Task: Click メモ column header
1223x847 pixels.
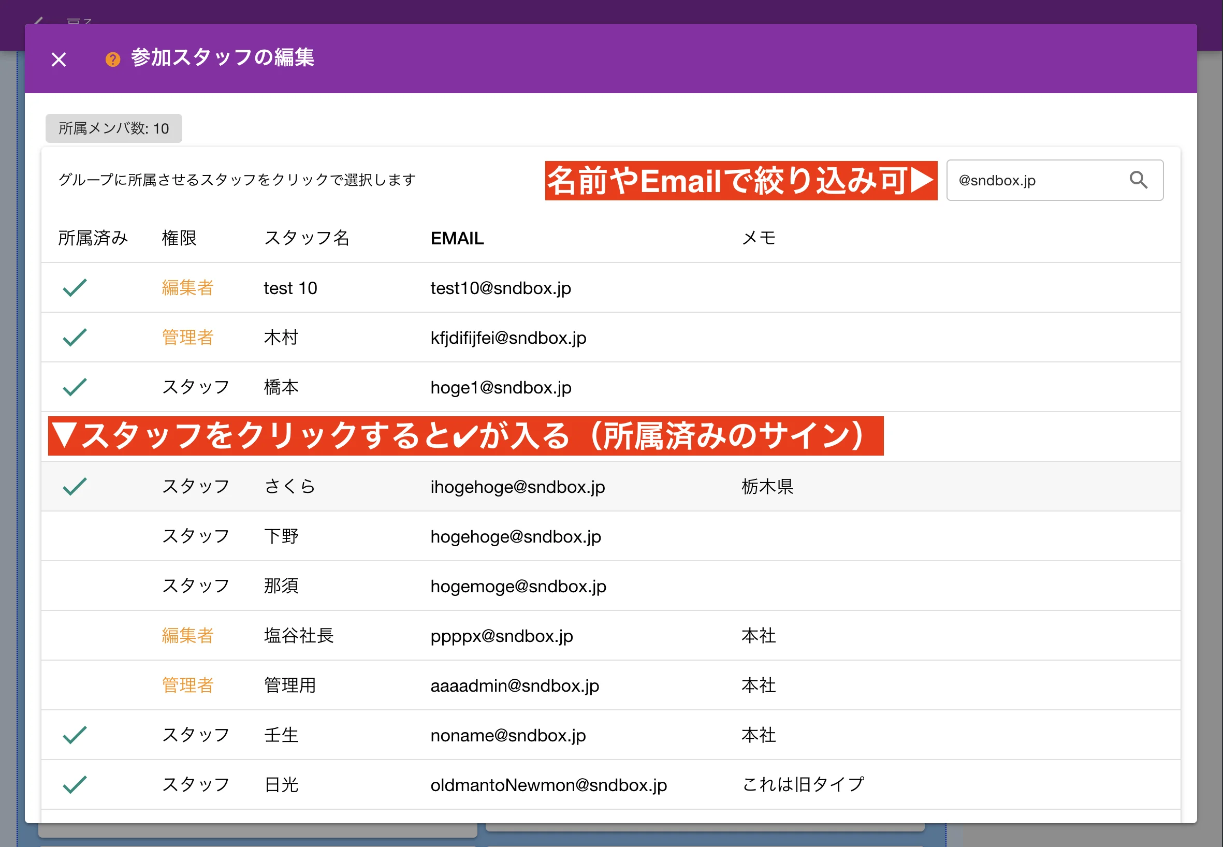Action: click(758, 238)
